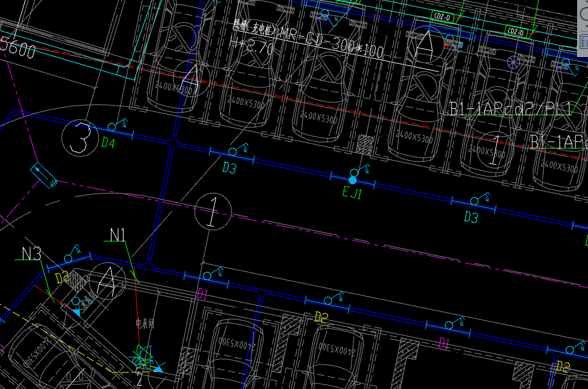Select the green D4 label
Screen dimensions: 588x389
108,143
